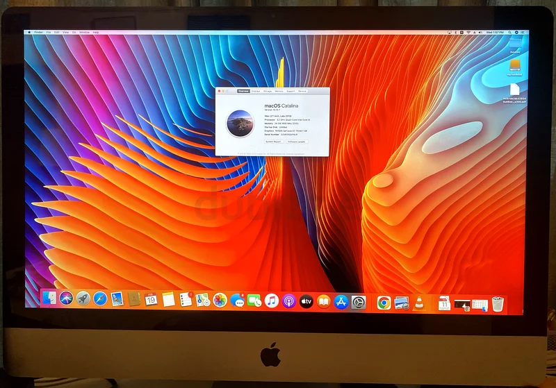Viewport: 556px width, 388px height.
Task: Open the calendar-grid stack beside the Trash
Action: (480, 305)
